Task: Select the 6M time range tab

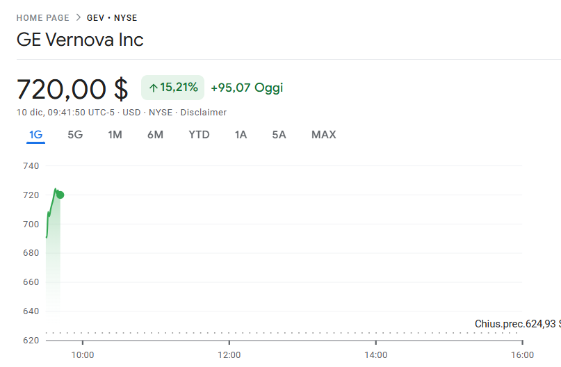Action: coord(155,135)
